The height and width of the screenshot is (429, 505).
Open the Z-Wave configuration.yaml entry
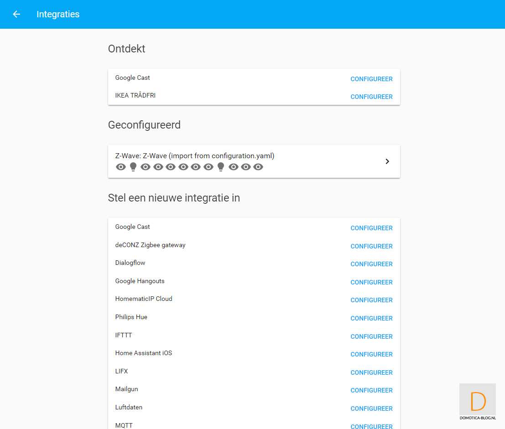coord(195,156)
